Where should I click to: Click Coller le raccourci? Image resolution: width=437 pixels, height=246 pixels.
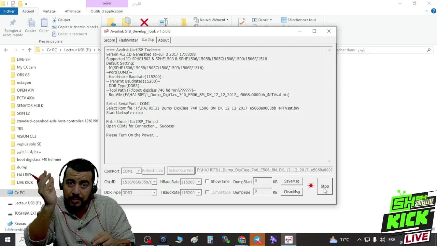click(x=70, y=34)
